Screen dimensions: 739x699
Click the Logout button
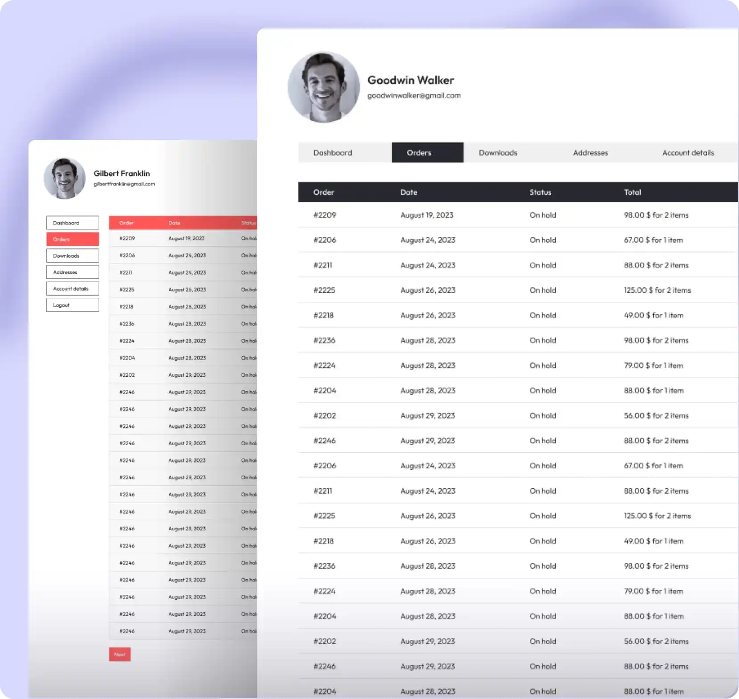pos(73,305)
